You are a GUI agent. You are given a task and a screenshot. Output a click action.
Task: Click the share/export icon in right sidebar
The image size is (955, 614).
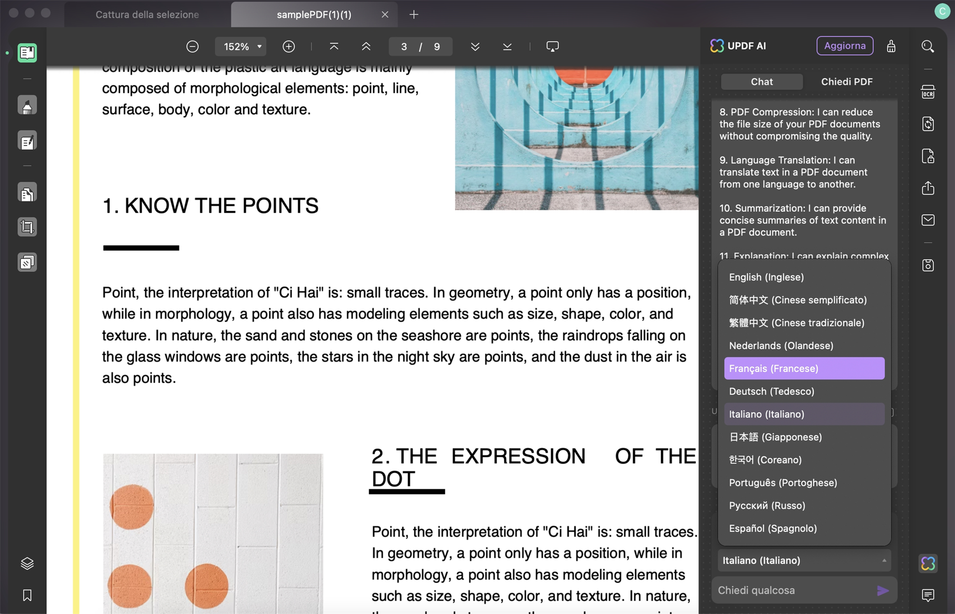click(928, 188)
